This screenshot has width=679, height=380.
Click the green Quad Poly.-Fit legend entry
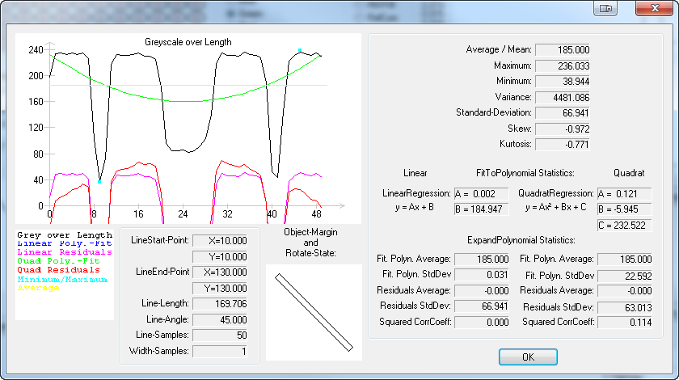pyautogui.click(x=57, y=260)
